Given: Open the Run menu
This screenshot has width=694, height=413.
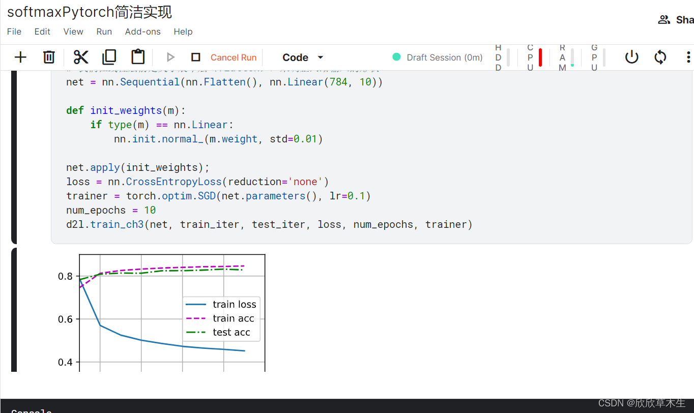Looking at the screenshot, I should 104,32.
